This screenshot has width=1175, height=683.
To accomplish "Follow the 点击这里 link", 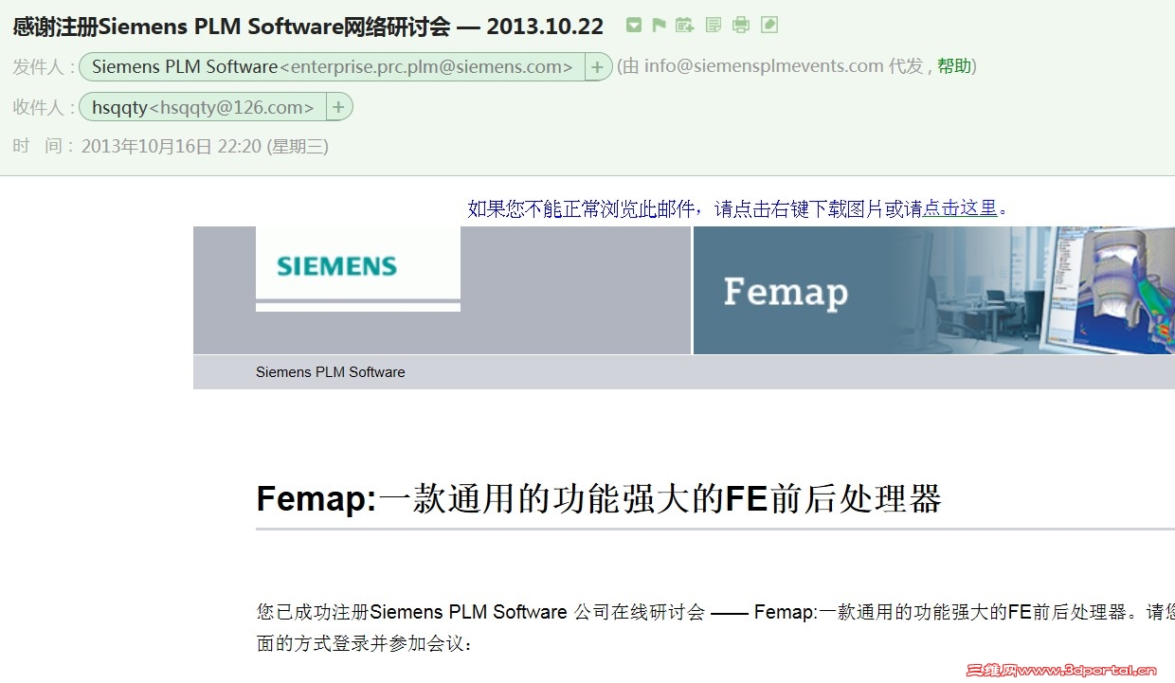I will click(x=960, y=208).
